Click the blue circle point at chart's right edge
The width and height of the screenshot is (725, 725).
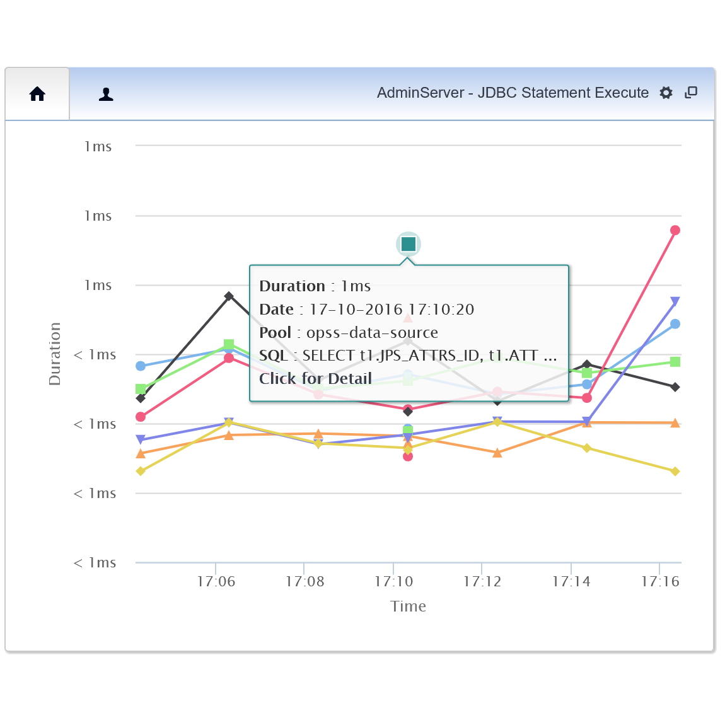point(675,324)
